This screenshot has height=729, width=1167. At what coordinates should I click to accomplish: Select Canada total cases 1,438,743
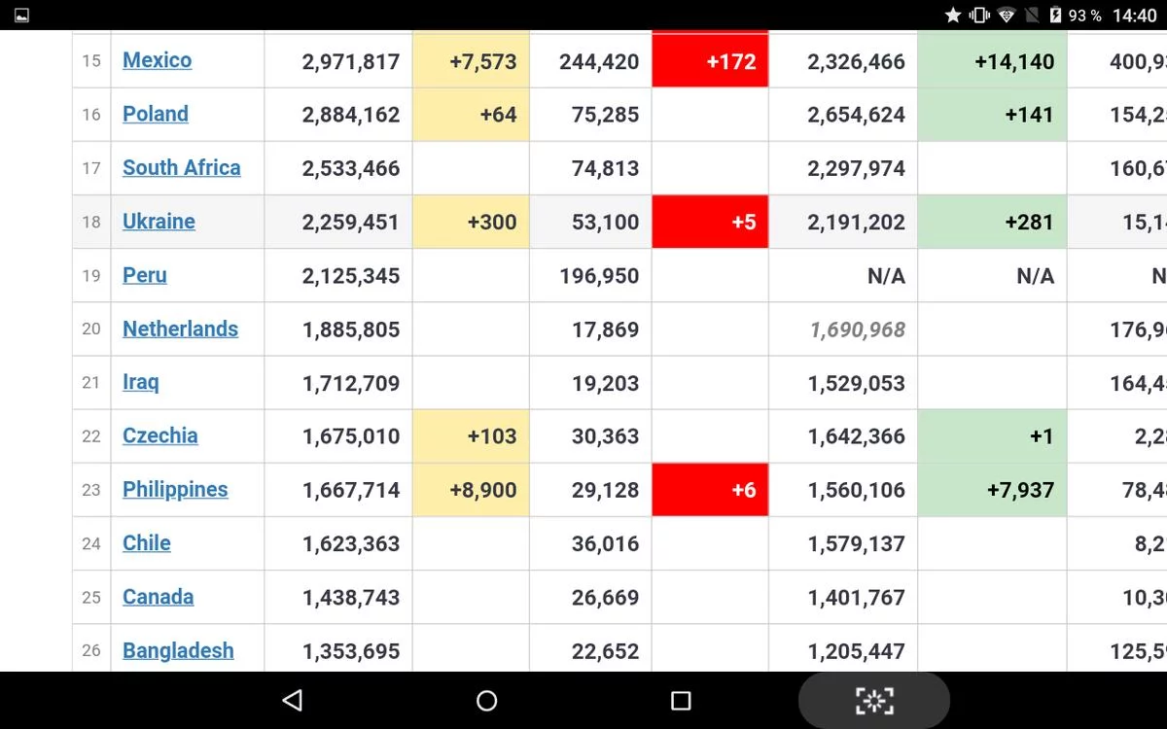click(x=351, y=598)
